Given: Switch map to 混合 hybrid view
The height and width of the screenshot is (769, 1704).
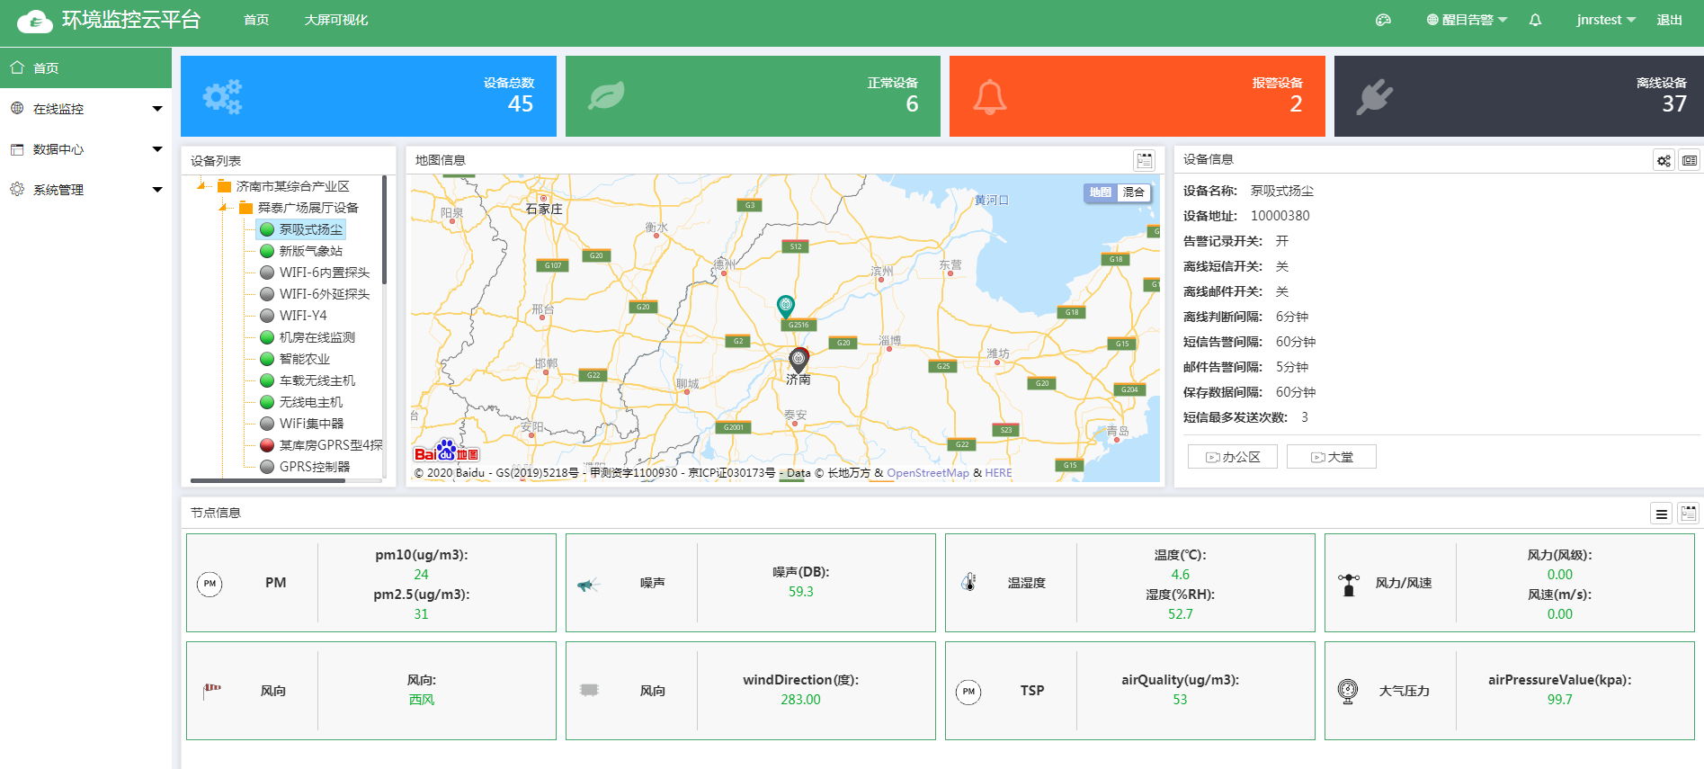Looking at the screenshot, I should pyautogui.click(x=1134, y=192).
